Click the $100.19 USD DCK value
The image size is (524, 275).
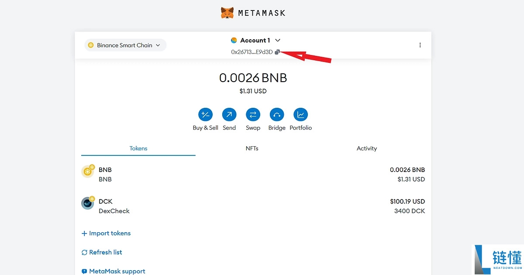tap(407, 201)
